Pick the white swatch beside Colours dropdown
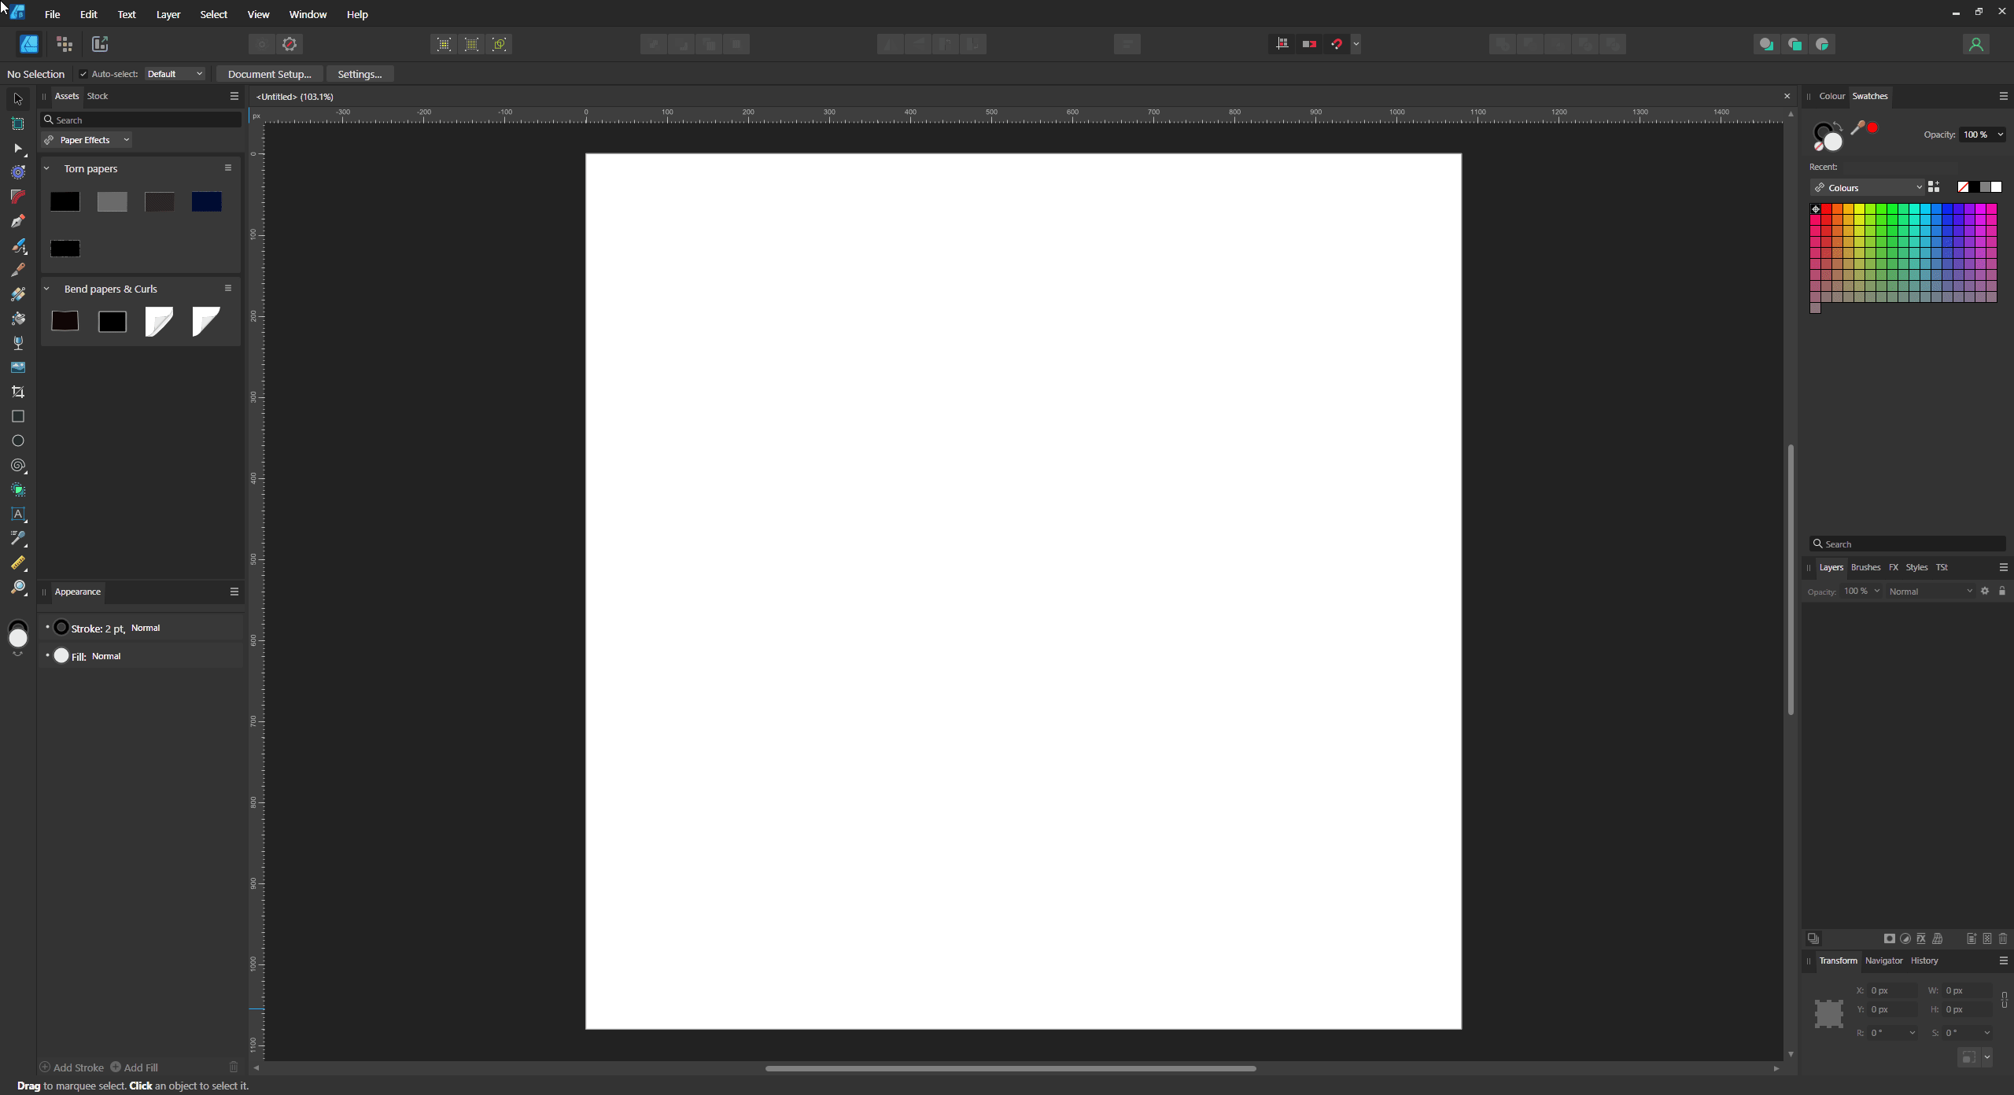The width and height of the screenshot is (2014, 1095). [1996, 187]
